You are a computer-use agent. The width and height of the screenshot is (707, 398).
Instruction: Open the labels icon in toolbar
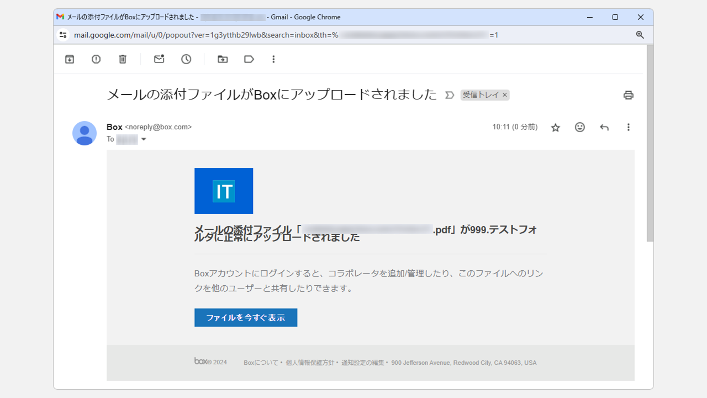249,59
